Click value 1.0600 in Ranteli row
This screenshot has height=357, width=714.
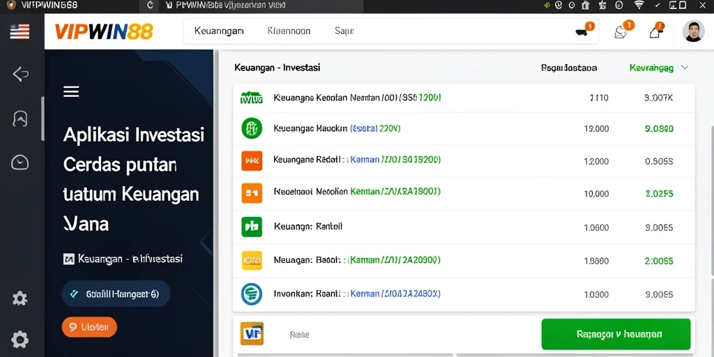[596, 228]
